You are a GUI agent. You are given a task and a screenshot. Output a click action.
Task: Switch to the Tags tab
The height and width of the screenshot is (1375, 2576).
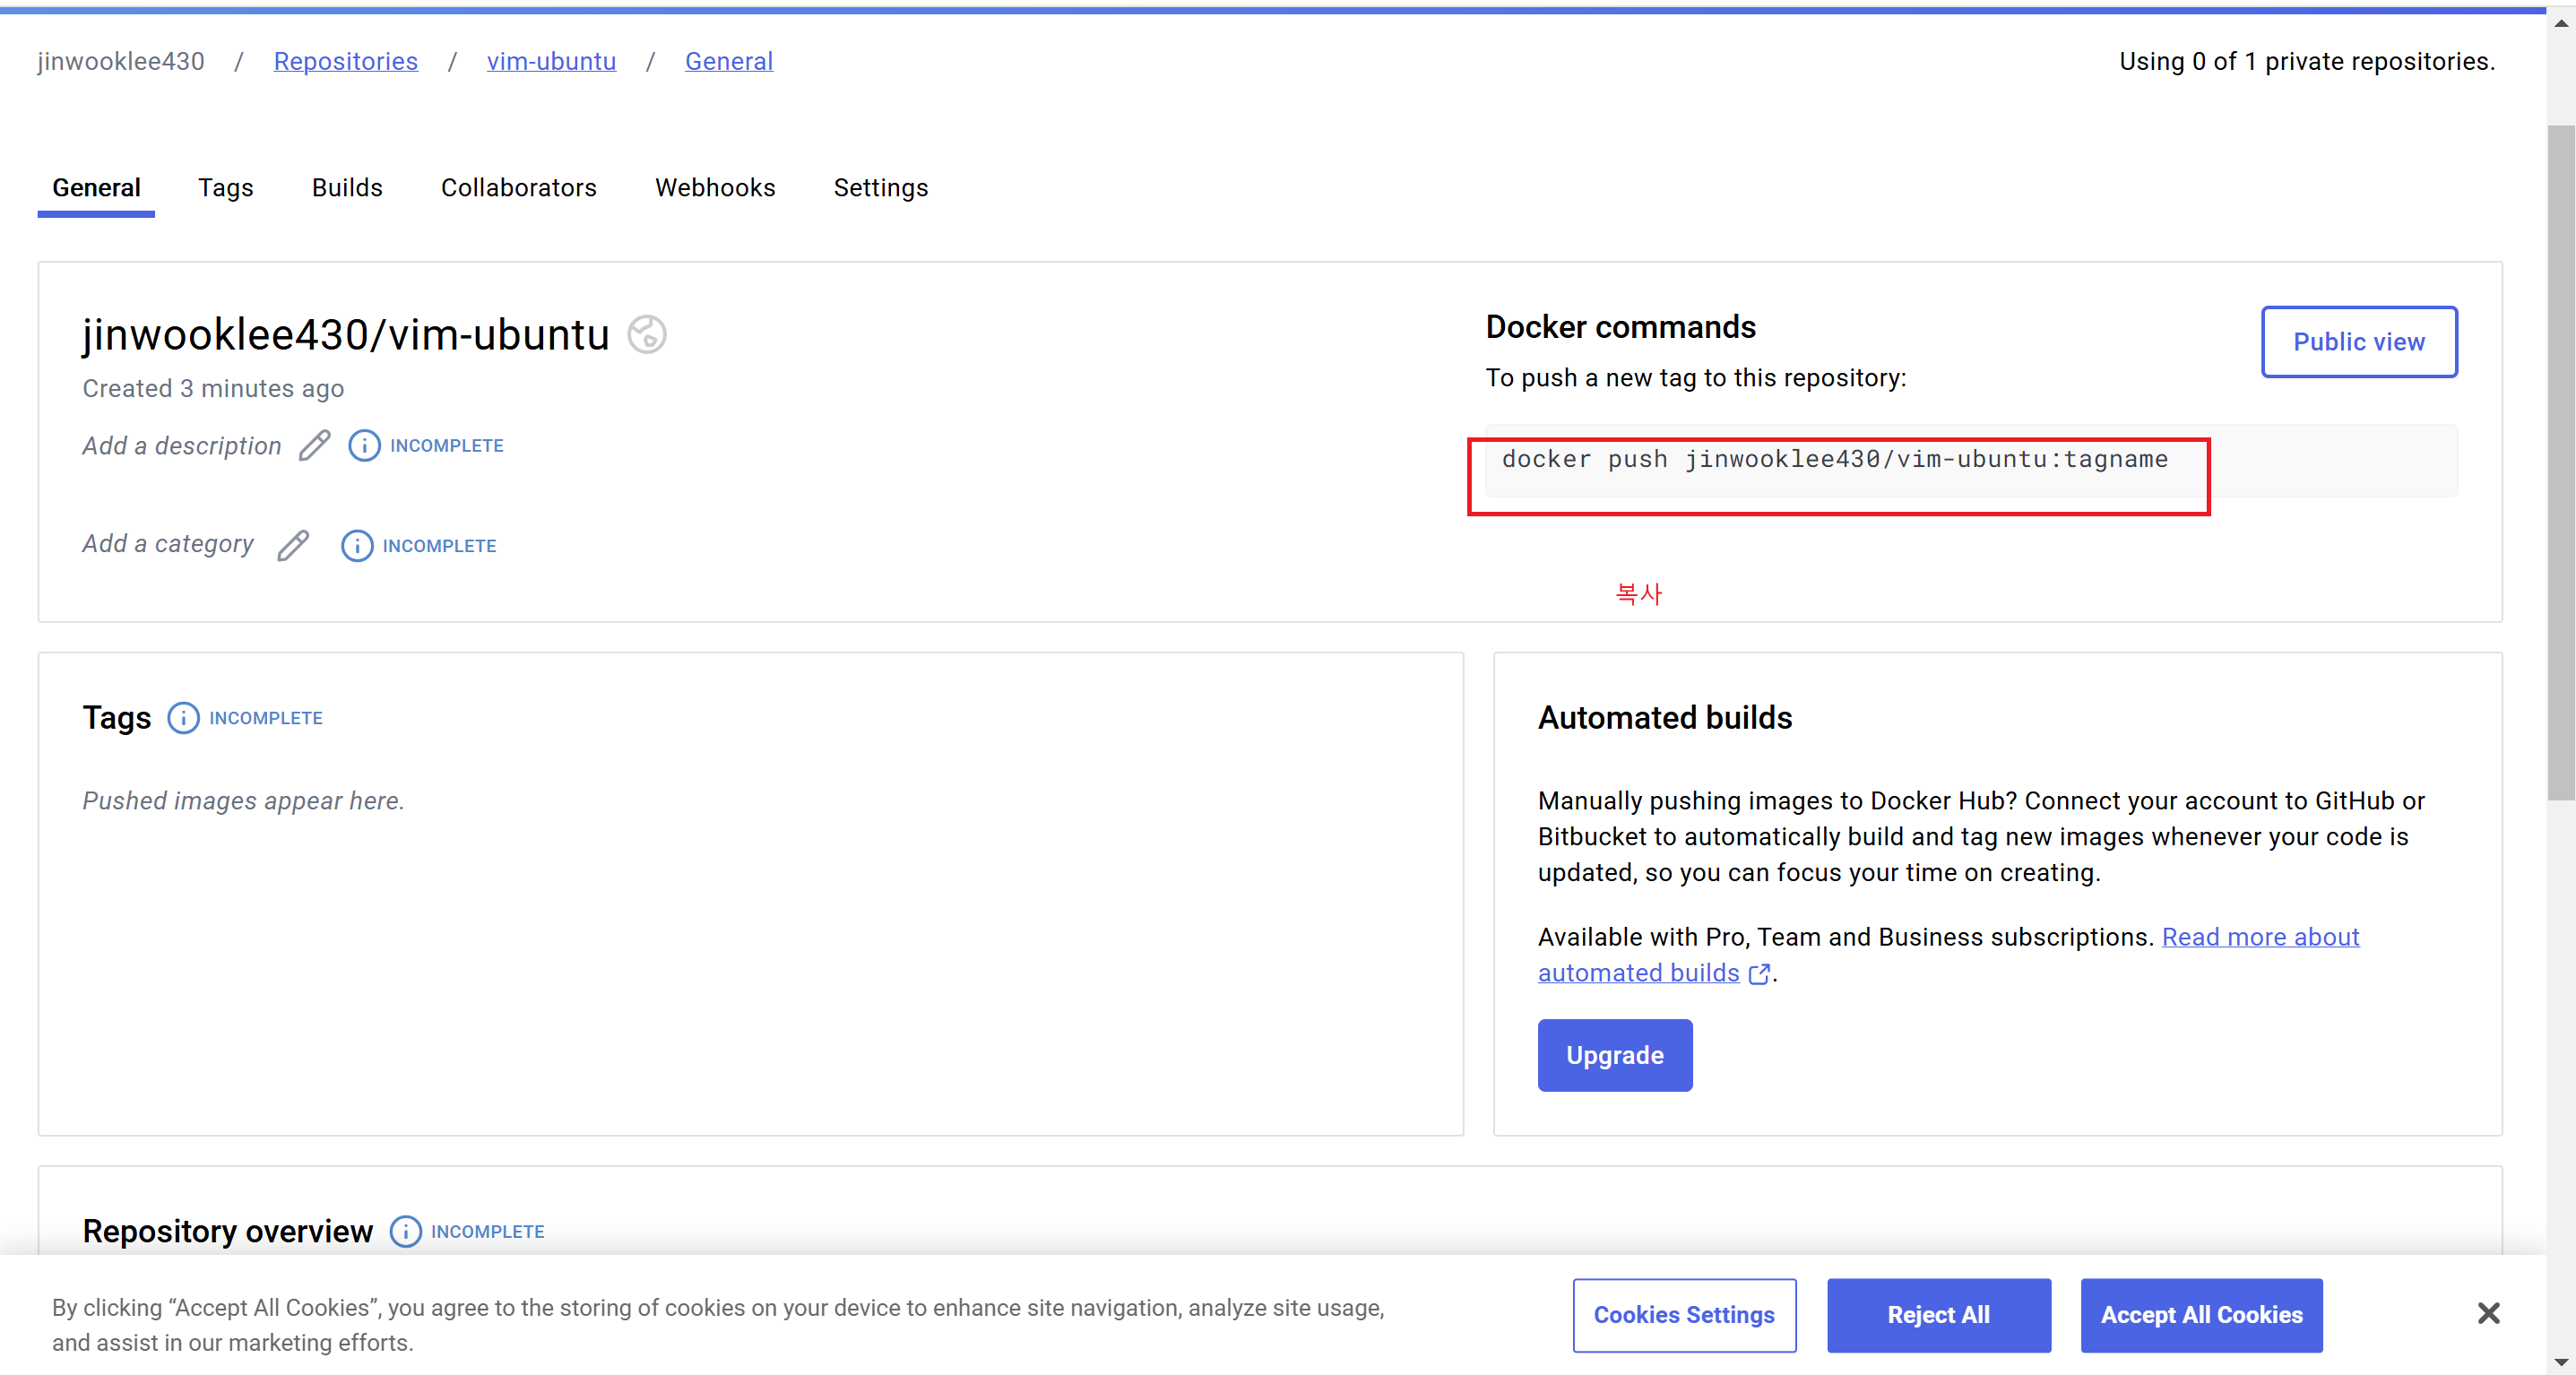pos(225,188)
